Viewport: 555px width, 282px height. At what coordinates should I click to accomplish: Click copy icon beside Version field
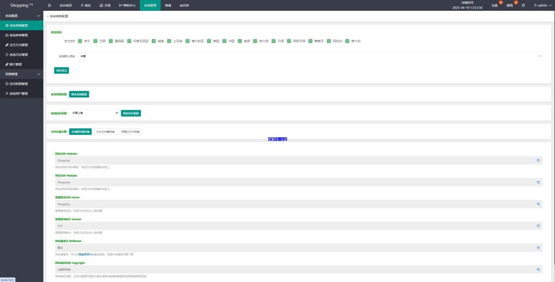(538, 226)
